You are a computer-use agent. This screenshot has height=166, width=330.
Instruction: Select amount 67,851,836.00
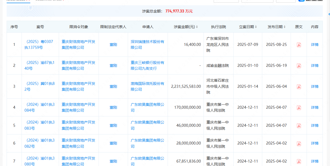click(x=189, y=161)
